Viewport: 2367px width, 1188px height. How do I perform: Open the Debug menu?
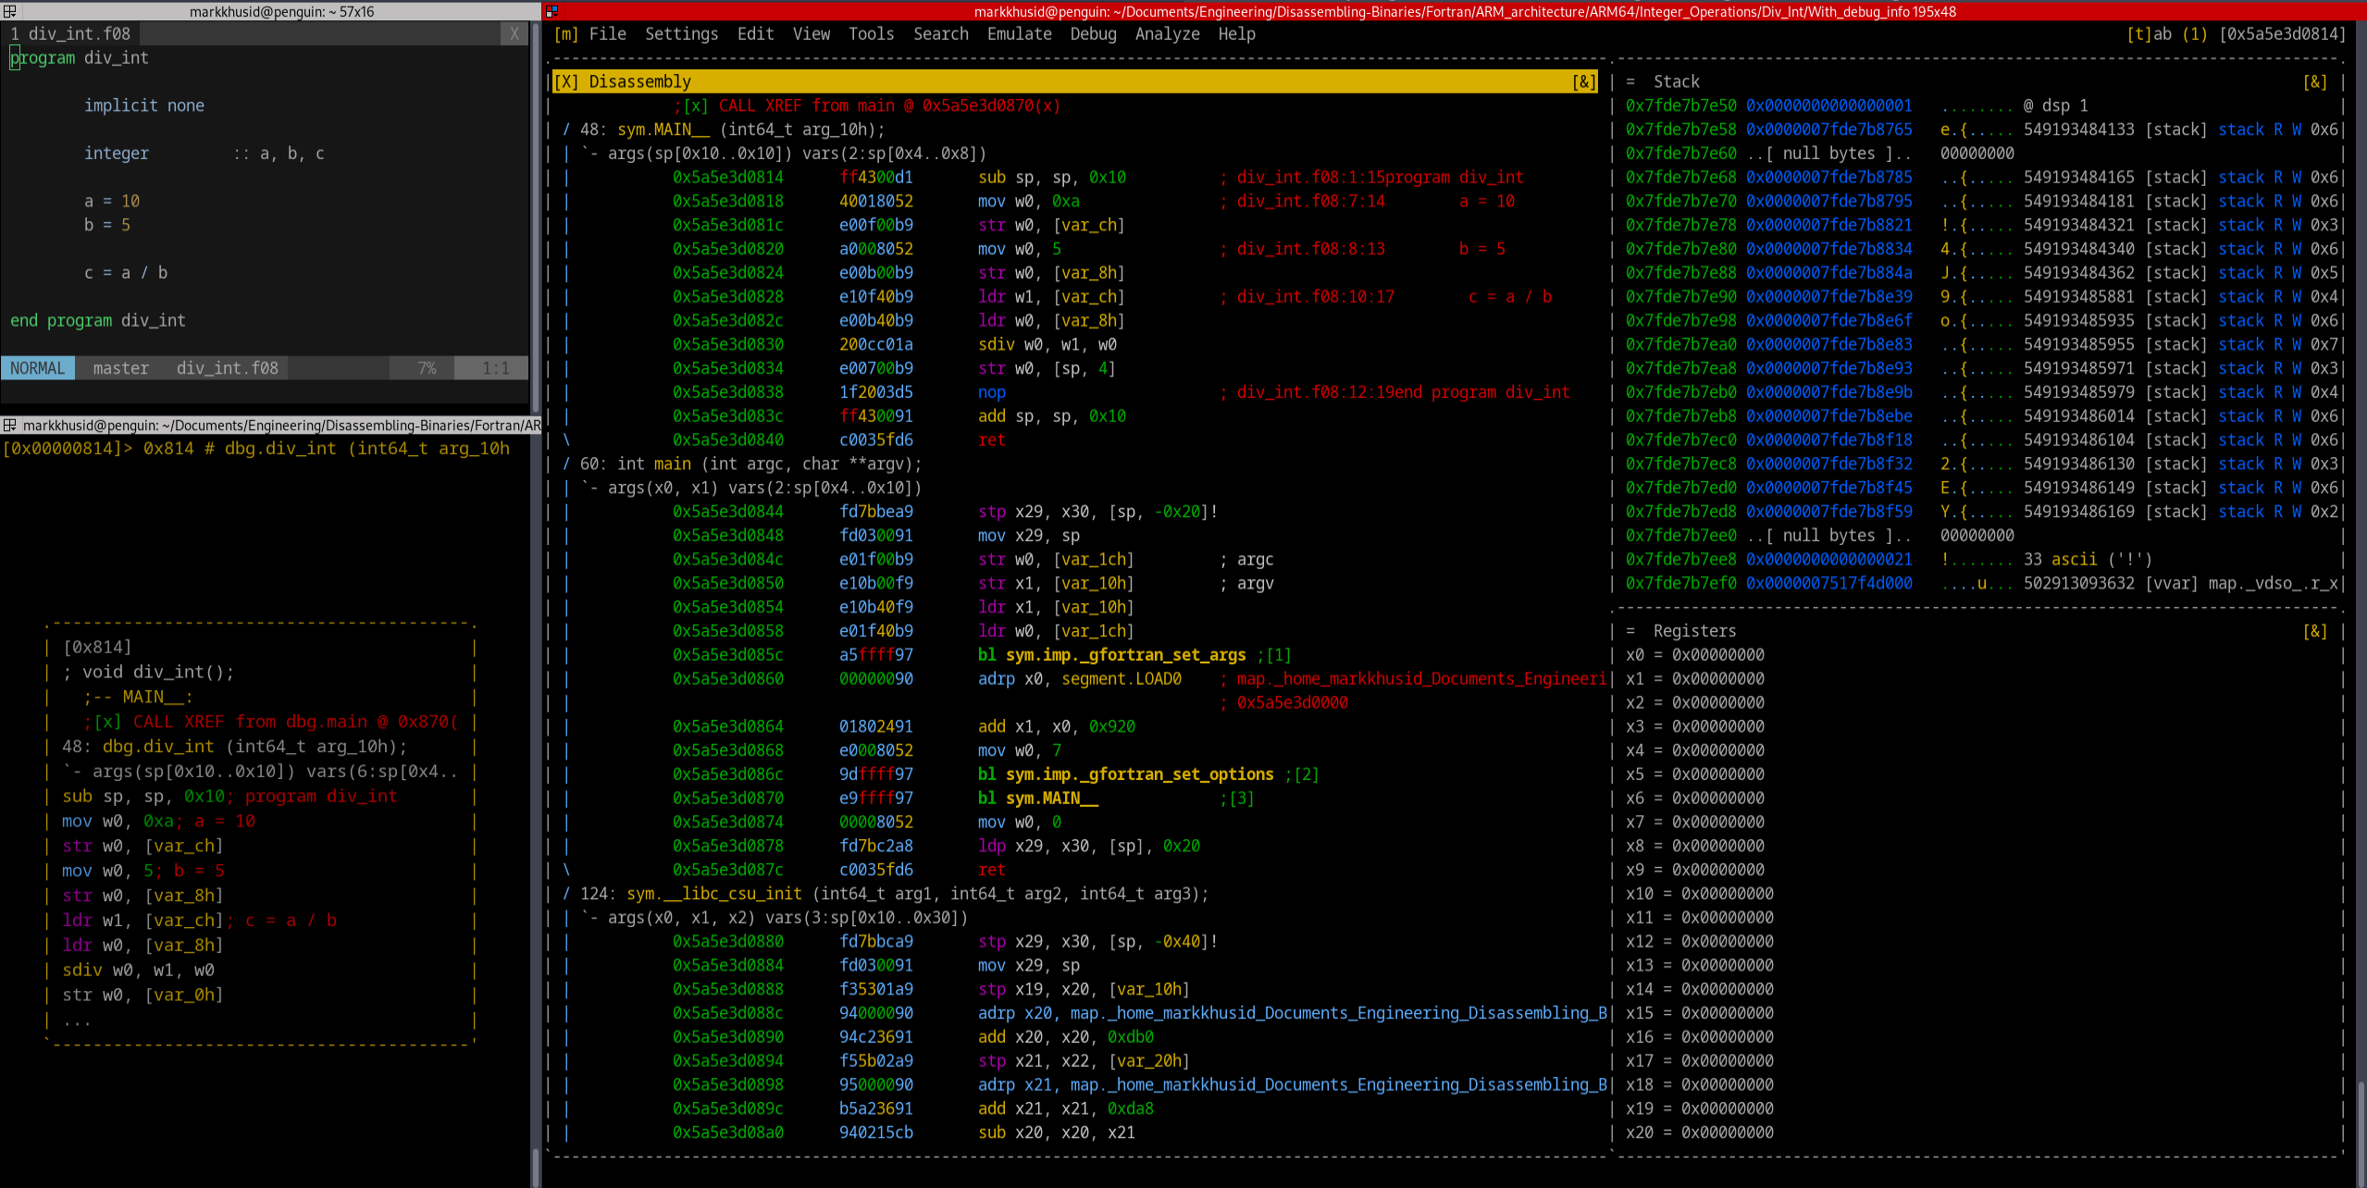(1093, 34)
